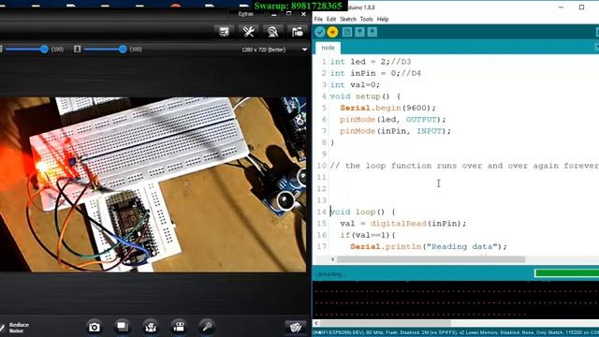
Task: Click the (100) value after first slider
Action: pyautogui.click(x=57, y=50)
